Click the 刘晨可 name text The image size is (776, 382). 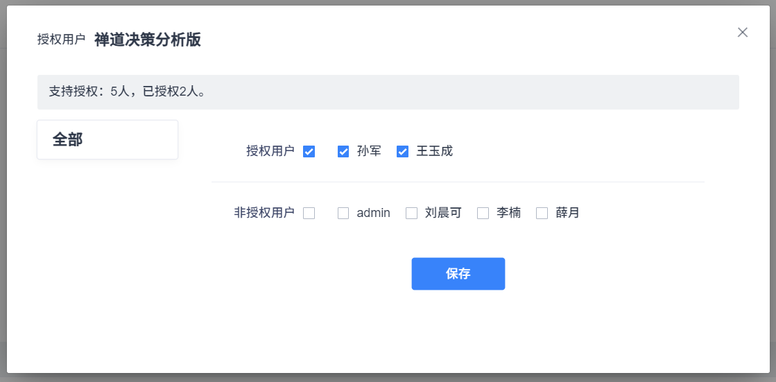(x=443, y=213)
